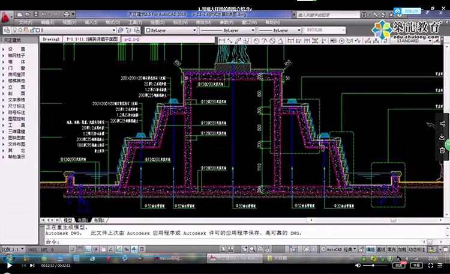Screen dimensions: 450x274
Task: Toggle the 编组 status bar button
Action: pyautogui.click(x=370, y=248)
